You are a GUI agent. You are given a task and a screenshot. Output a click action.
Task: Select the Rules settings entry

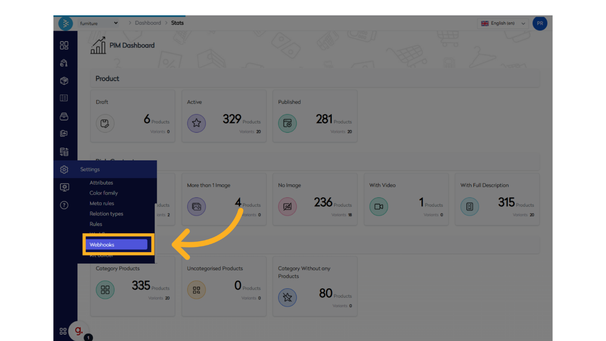coord(96,224)
